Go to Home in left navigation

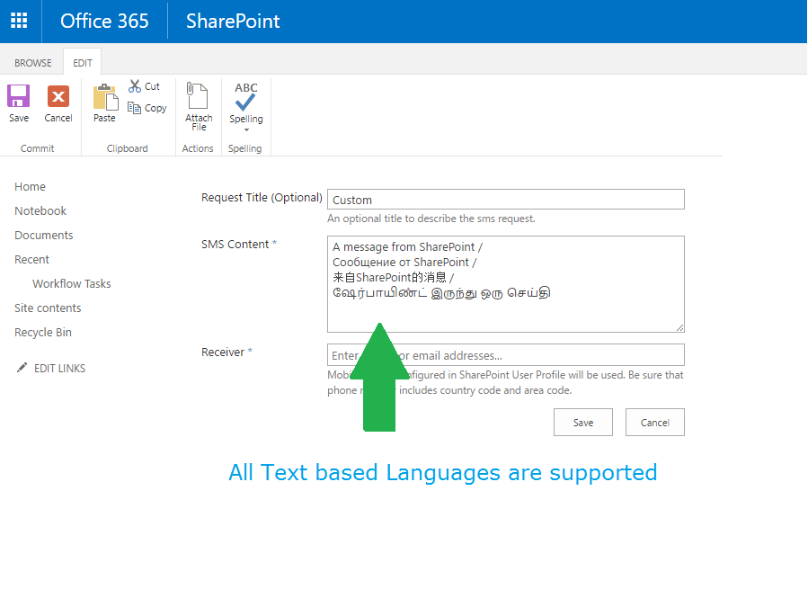30,187
